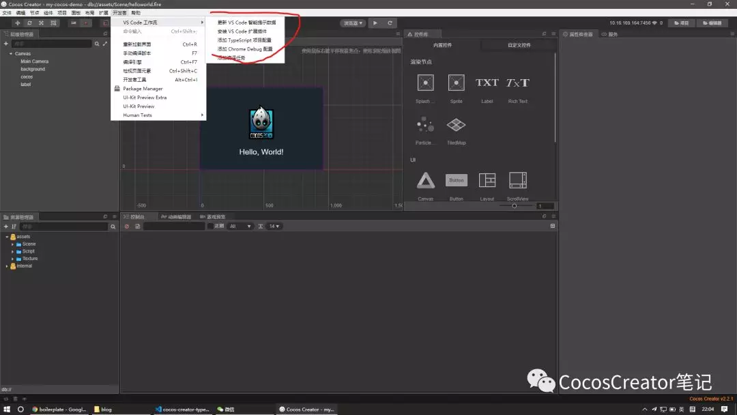Click UI-Kit Preview Extra menu item
The image size is (737, 415).
point(158,98)
